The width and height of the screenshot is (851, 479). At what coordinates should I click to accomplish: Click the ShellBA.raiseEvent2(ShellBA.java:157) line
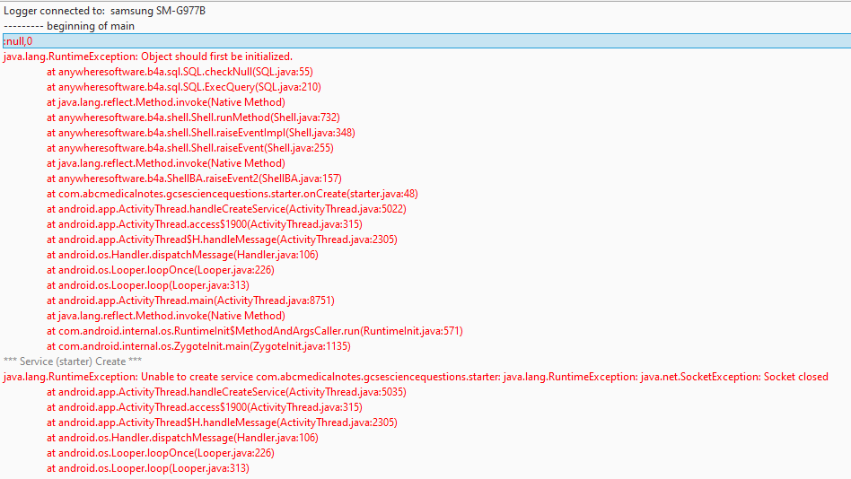pos(194,179)
